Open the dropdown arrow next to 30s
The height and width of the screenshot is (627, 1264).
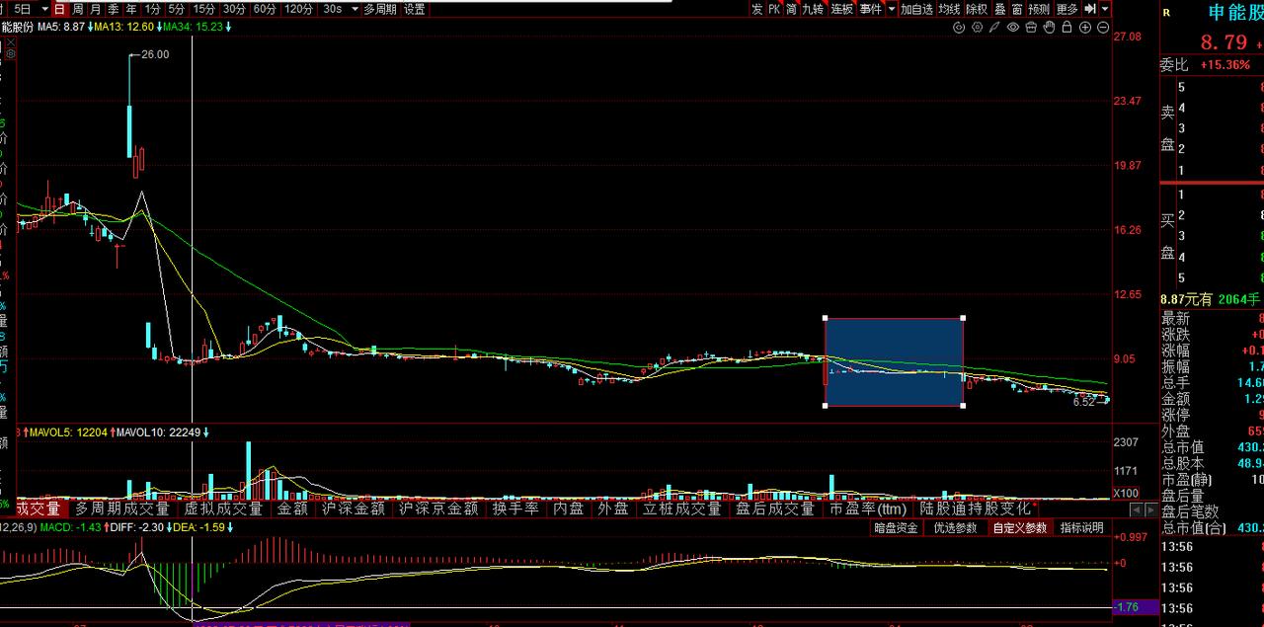tap(355, 9)
